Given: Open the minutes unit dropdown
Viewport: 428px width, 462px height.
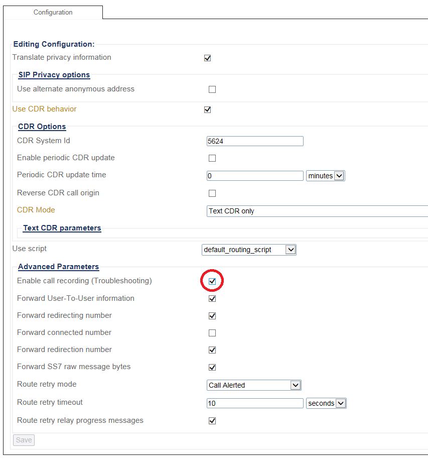Looking at the screenshot, I should coord(325,176).
